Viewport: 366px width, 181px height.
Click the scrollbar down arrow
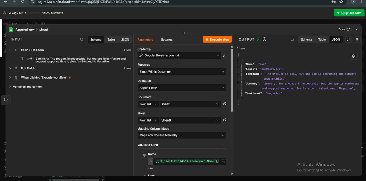click(232, 174)
